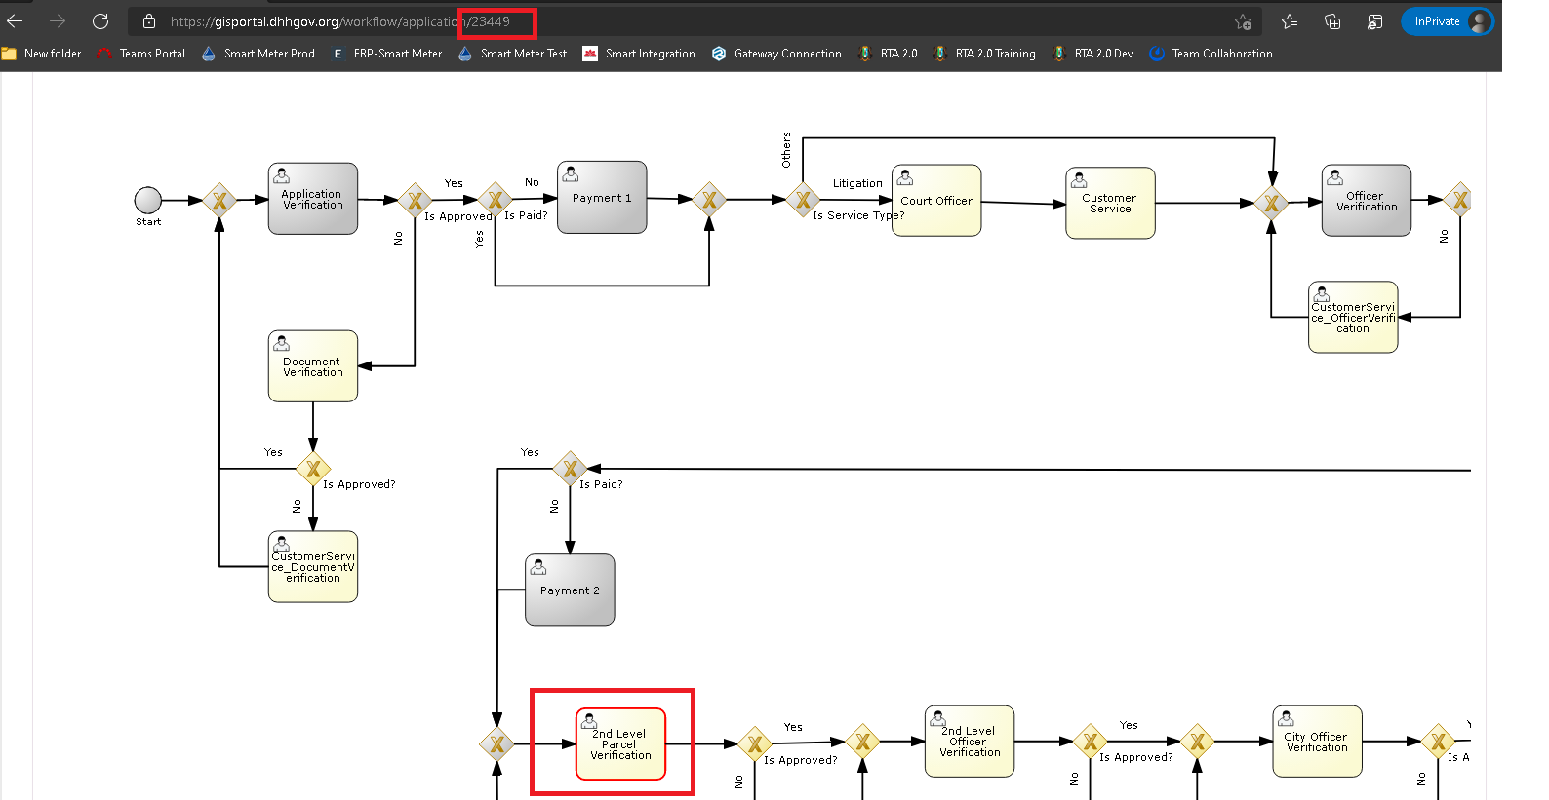The width and height of the screenshot is (1549, 800).
Task: Click gateway before City Officer Verification
Action: pyautogui.click(x=1198, y=742)
